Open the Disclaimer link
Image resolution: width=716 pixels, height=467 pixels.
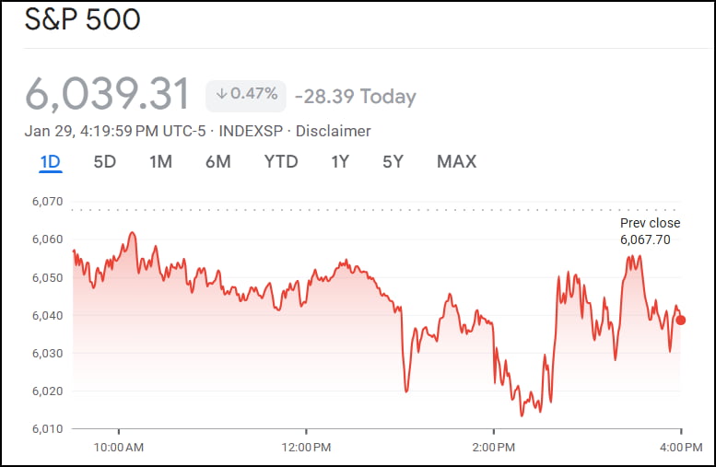334,131
